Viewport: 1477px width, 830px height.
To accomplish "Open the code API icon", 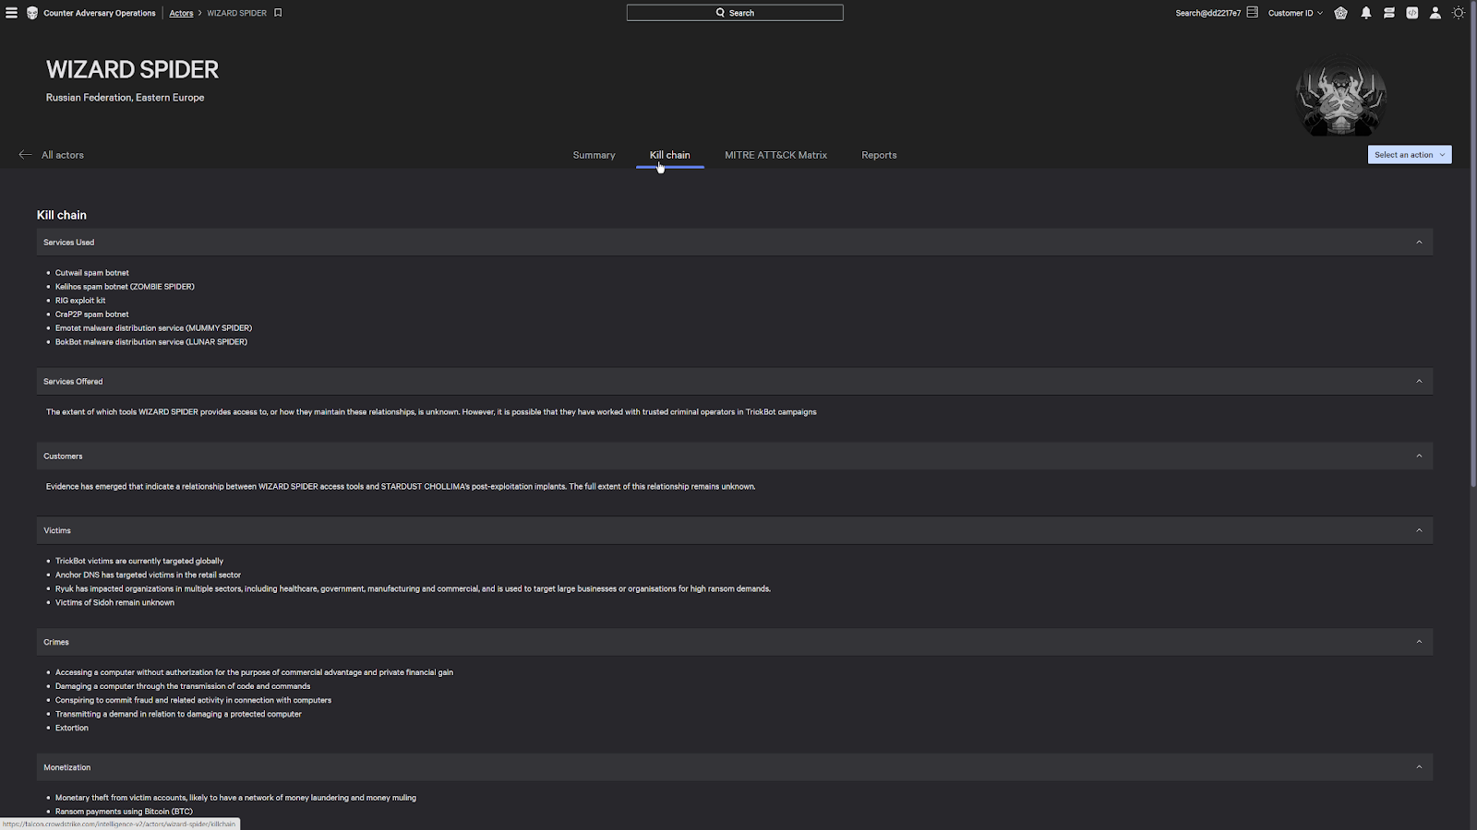I will 1412,13.
